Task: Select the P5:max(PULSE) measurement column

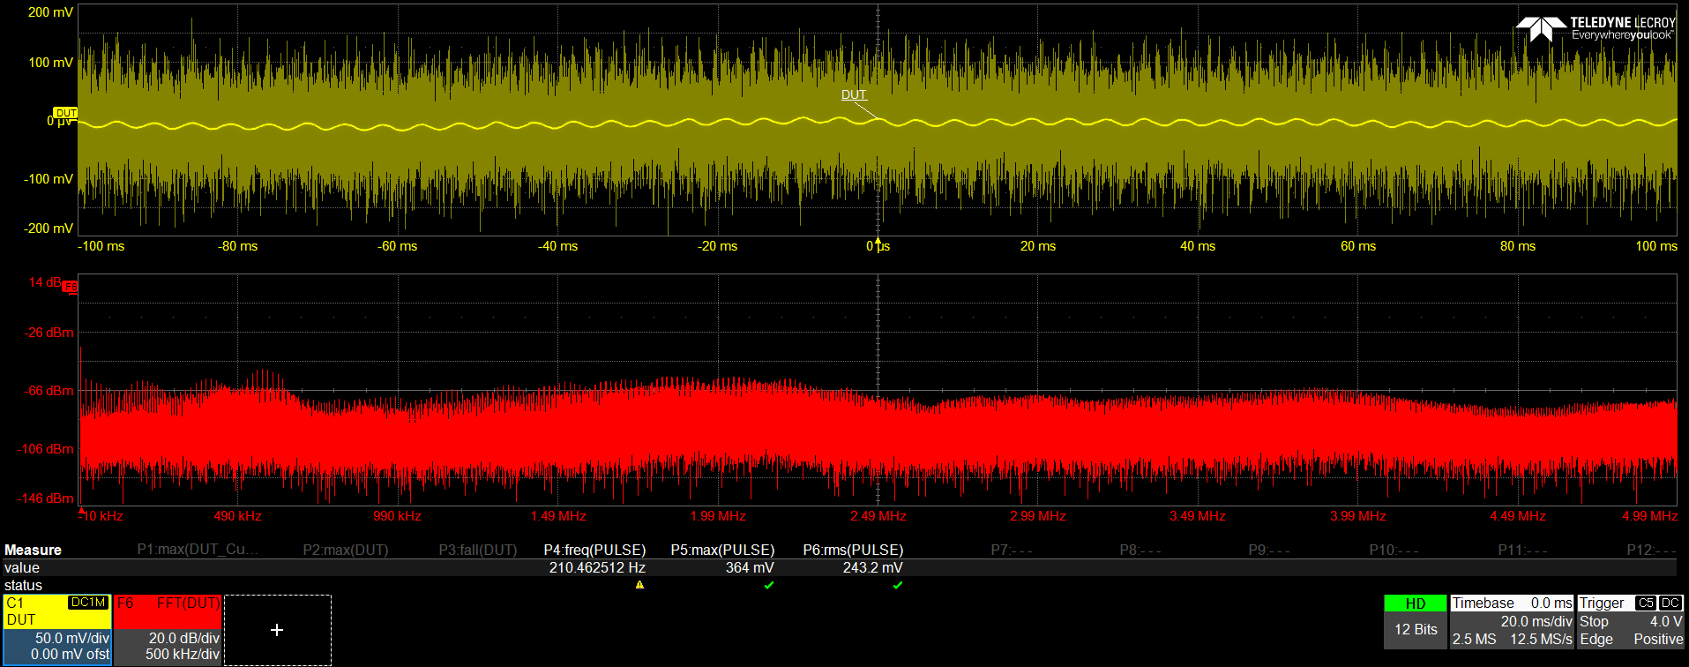Action: (722, 550)
